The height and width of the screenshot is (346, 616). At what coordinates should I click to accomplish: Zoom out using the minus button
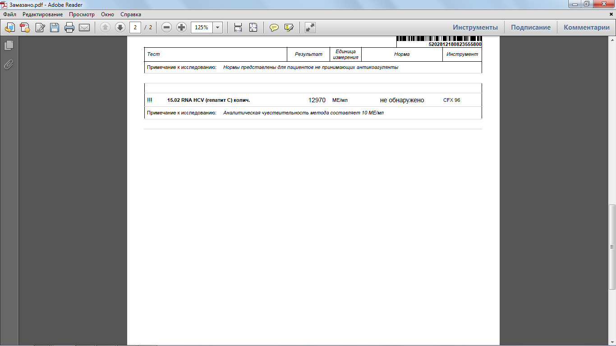(x=166, y=27)
